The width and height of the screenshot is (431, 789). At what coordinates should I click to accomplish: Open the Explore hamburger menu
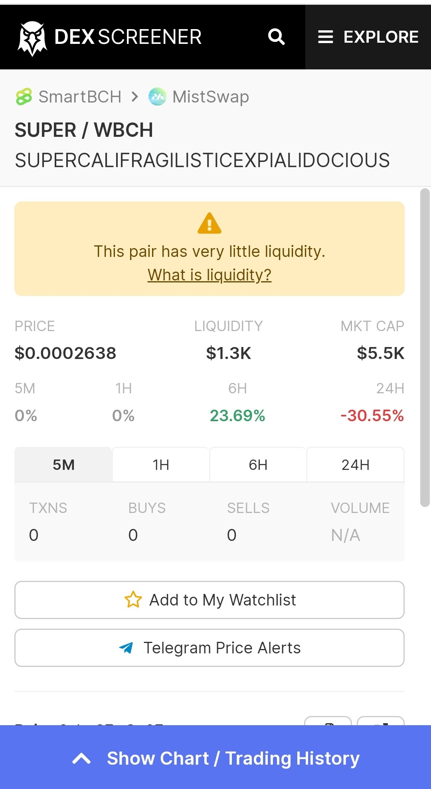point(368,37)
